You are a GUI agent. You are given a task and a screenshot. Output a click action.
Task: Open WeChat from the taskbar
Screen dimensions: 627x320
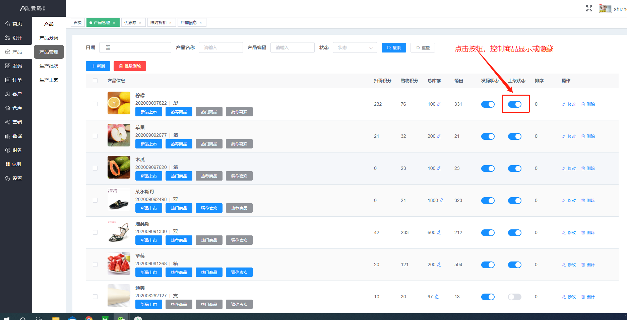pyautogui.click(x=121, y=318)
